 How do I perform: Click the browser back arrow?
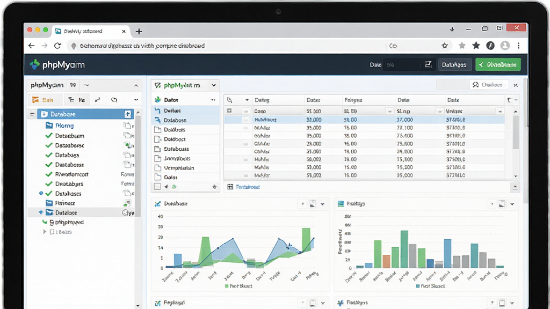coord(32,46)
